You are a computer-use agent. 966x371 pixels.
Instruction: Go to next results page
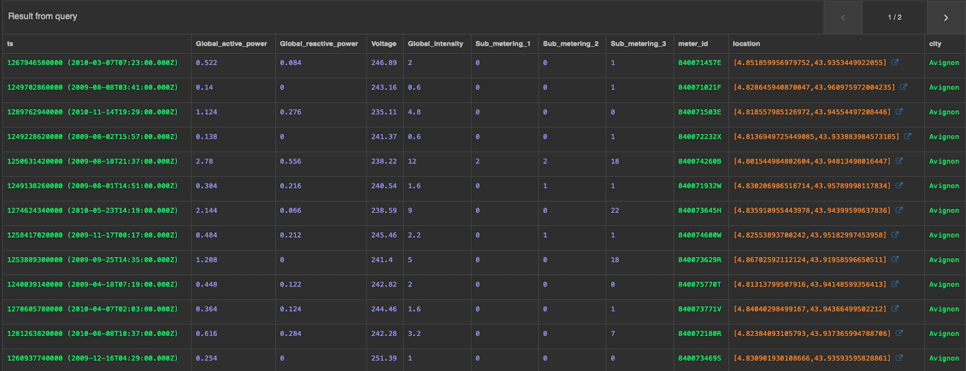point(945,17)
